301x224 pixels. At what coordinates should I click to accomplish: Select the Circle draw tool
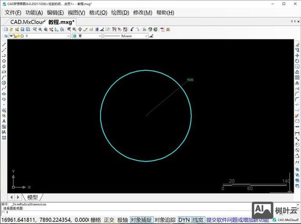tap(4, 83)
